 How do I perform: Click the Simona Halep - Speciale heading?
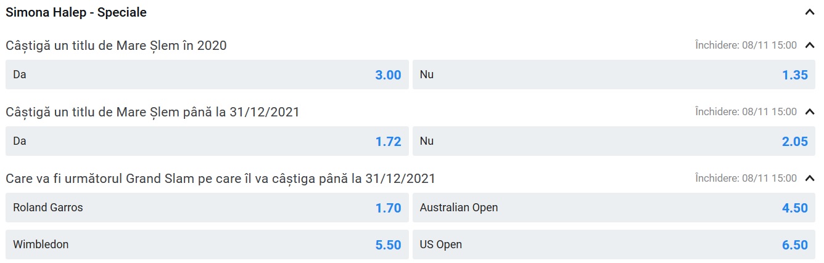tap(76, 12)
